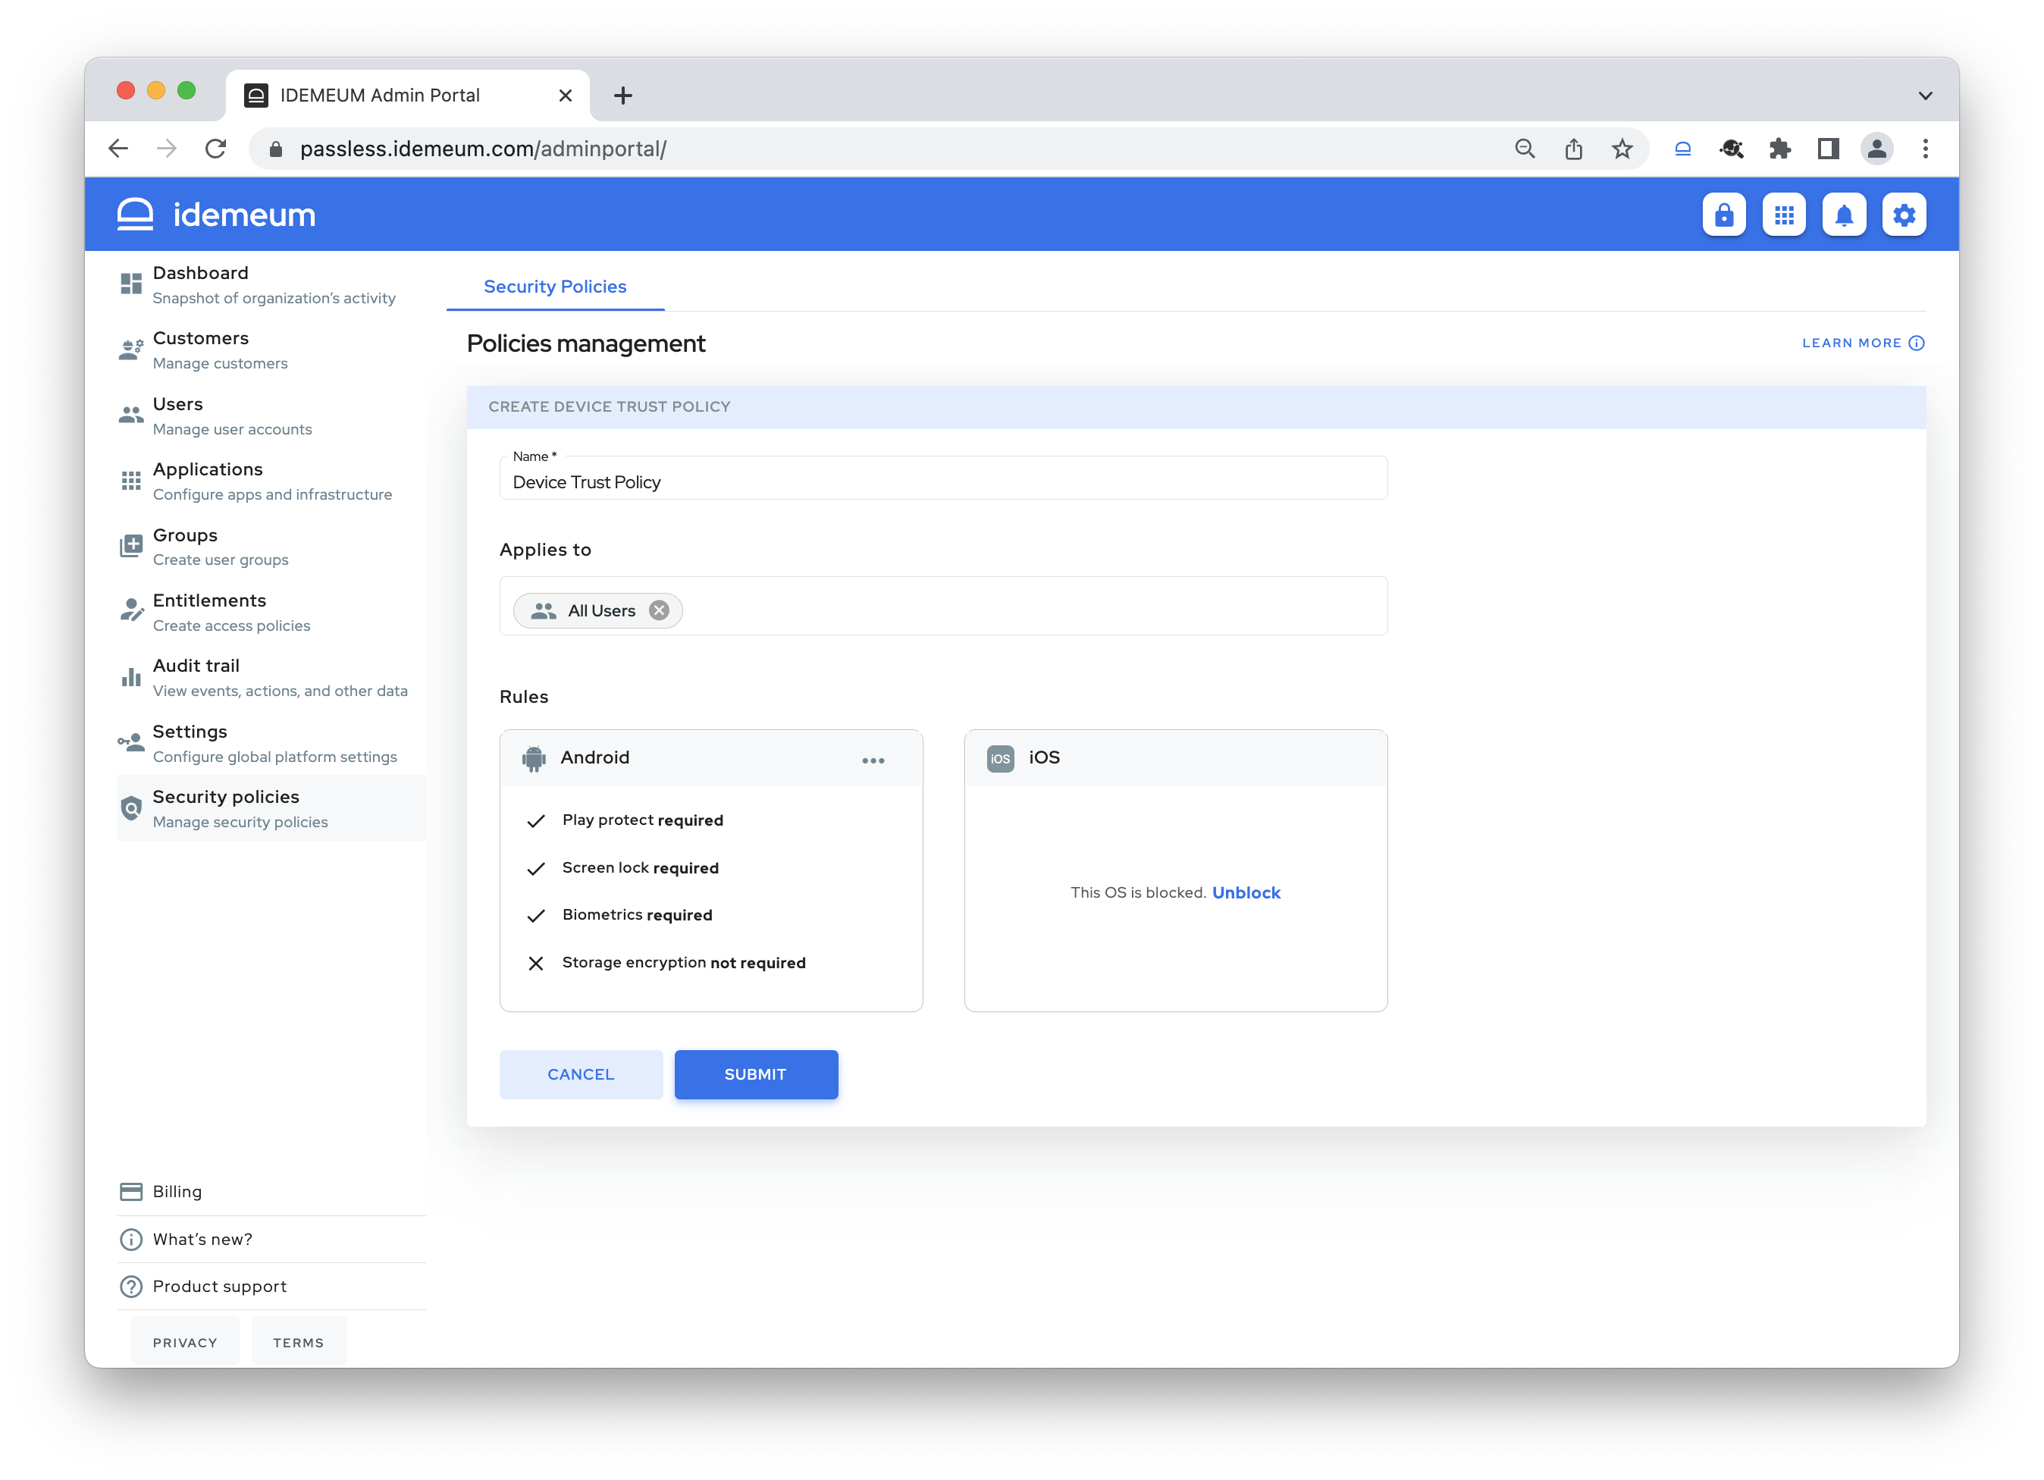
Task: Go to Audit trail in the sidebar
Action: click(271, 677)
